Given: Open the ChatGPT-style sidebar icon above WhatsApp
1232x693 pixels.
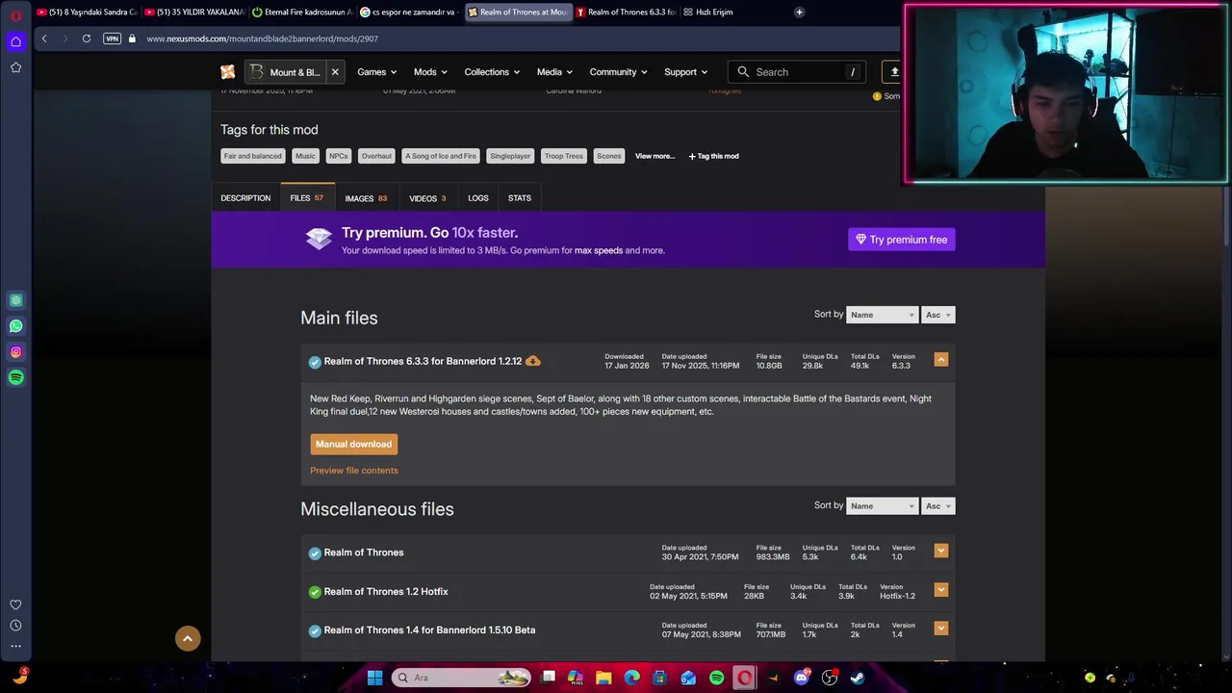Looking at the screenshot, I should 15,300.
